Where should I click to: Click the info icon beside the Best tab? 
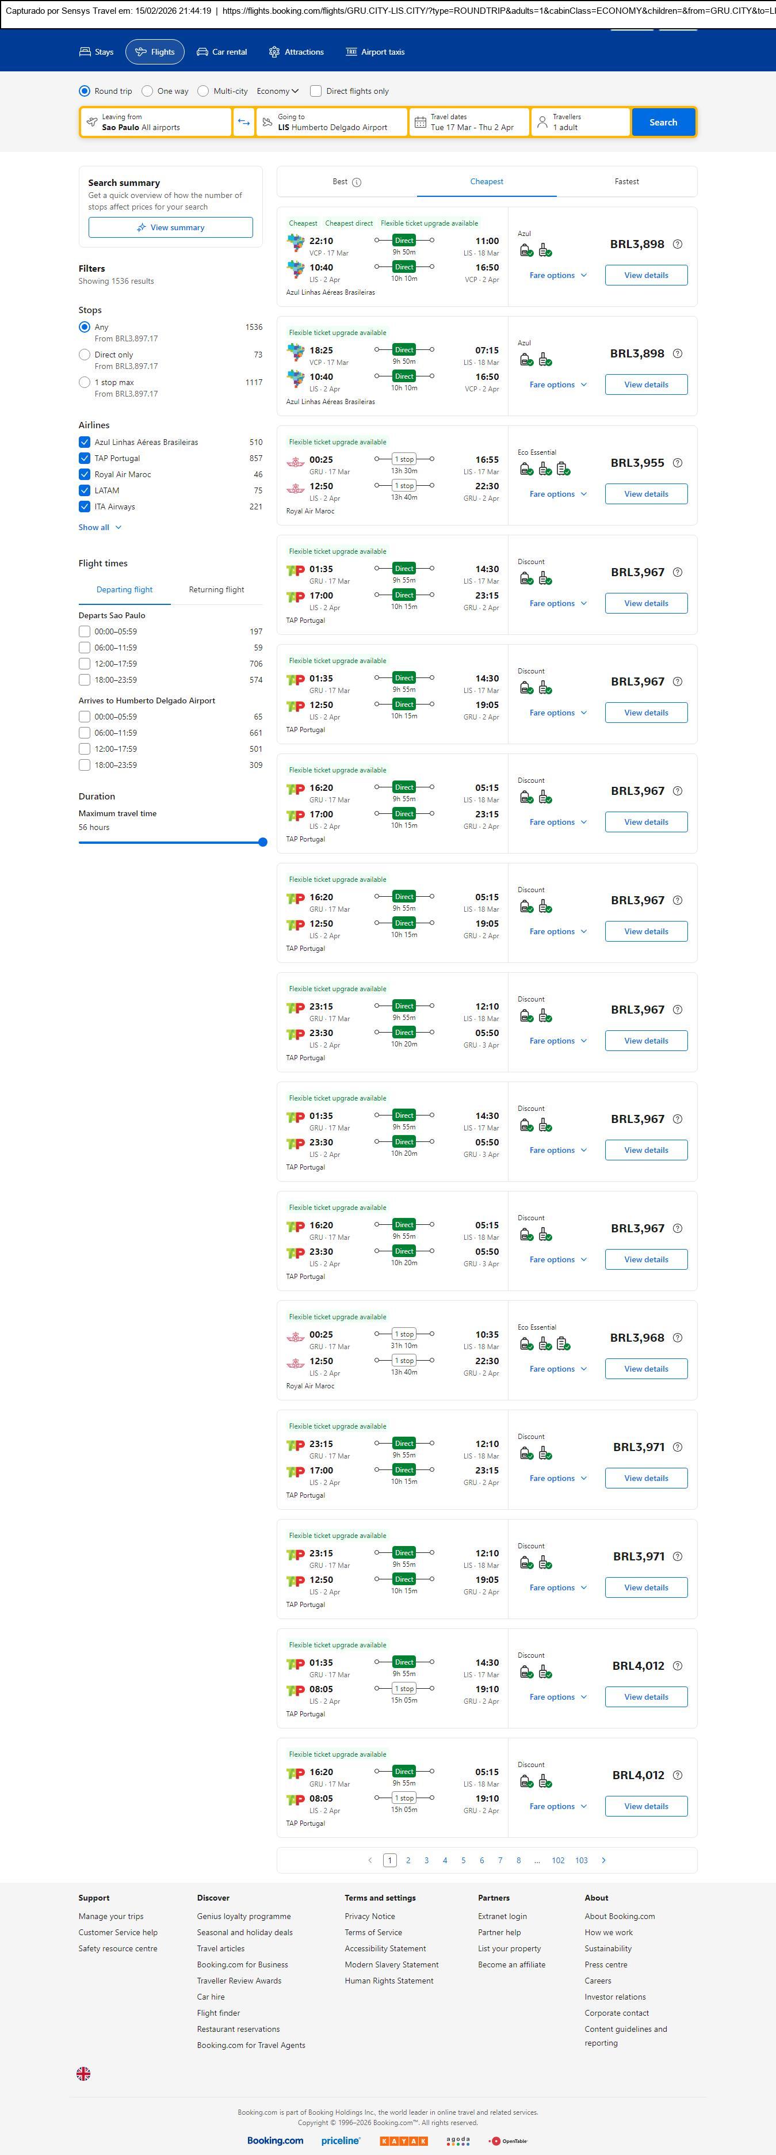[357, 182]
